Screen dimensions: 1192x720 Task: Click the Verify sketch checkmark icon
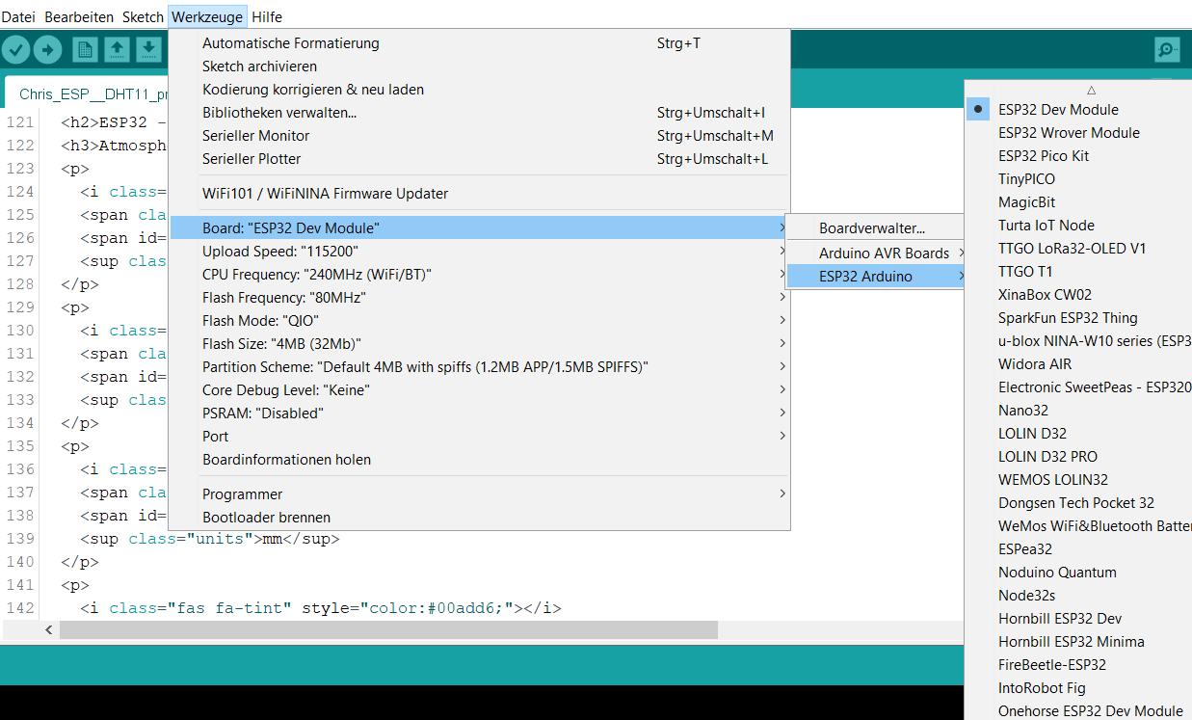16,50
